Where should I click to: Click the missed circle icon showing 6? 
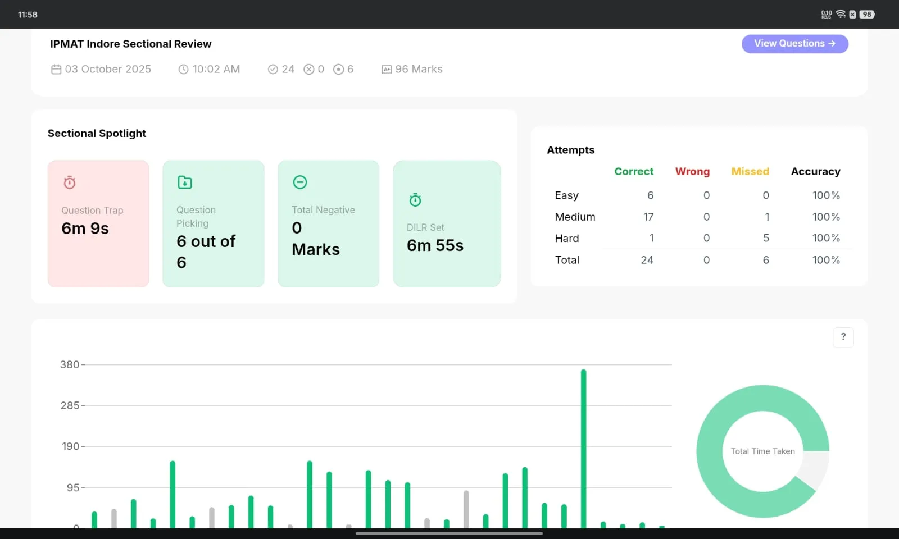(x=339, y=70)
